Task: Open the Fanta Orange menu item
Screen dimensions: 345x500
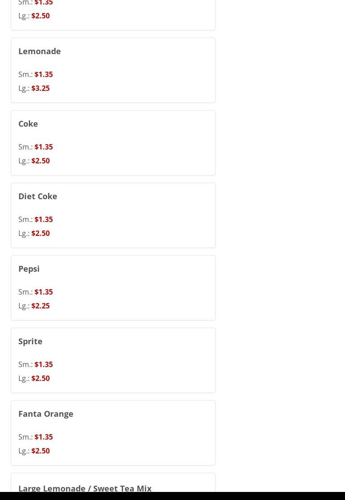Action: 46,414
